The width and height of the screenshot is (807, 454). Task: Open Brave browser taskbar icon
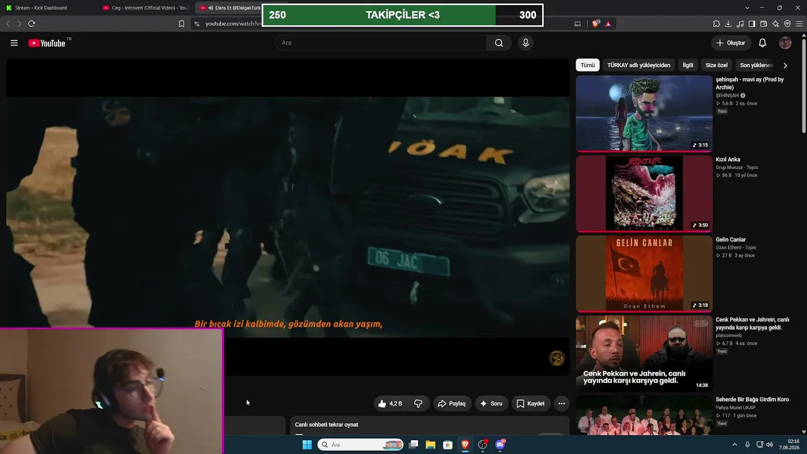tap(465, 445)
